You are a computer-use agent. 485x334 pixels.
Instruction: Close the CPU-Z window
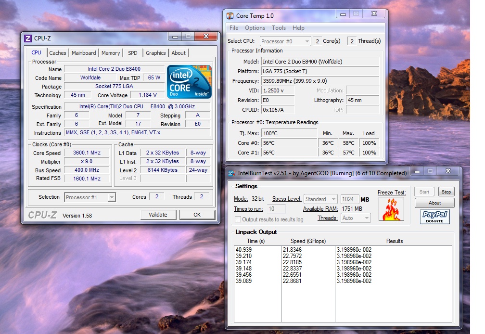point(206,37)
